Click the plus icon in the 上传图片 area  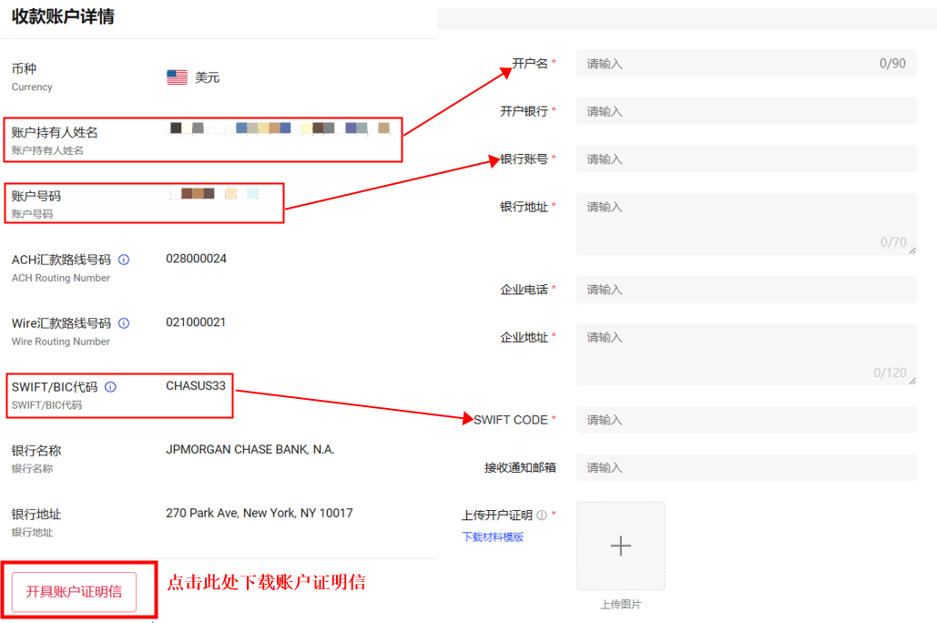coord(620,546)
